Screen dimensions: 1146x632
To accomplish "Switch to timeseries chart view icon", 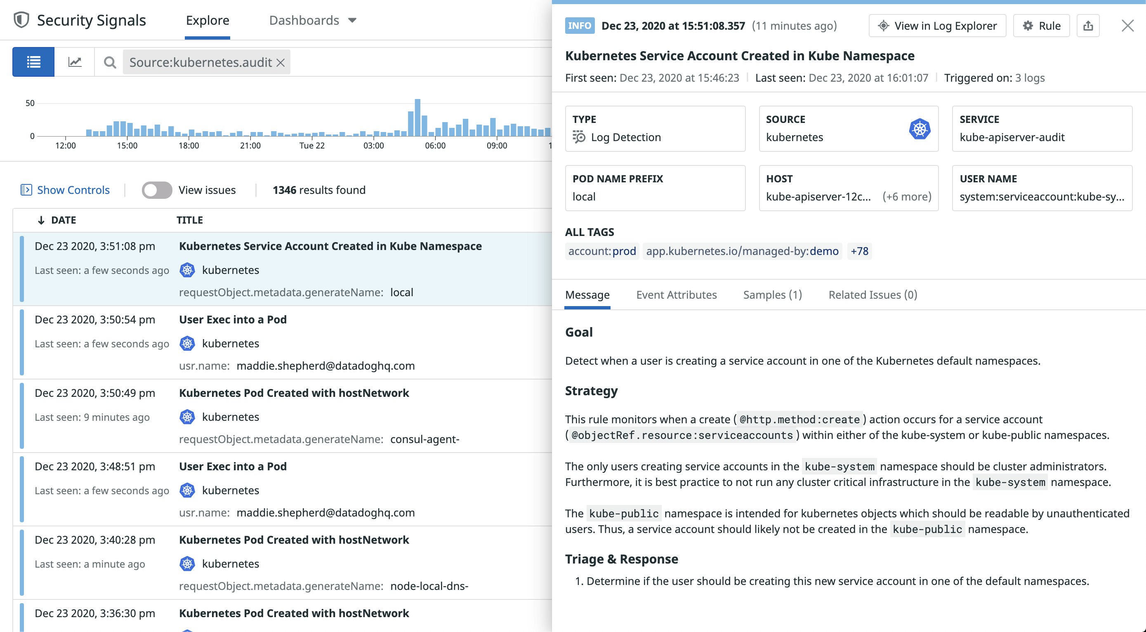I will (x=75, y=62).
